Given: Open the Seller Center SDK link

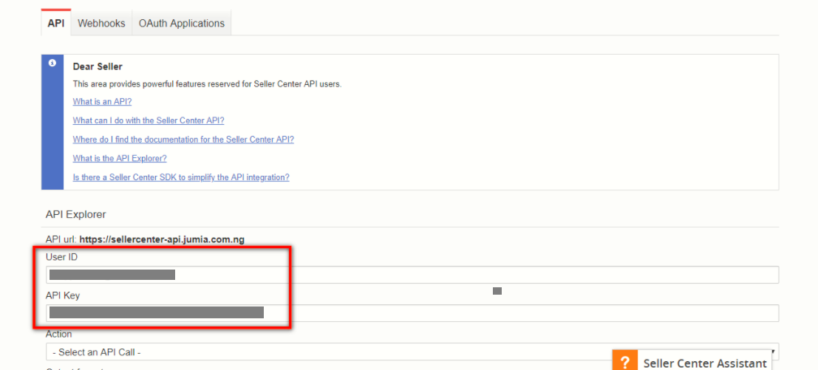Looking at the screenshot, I should 181,177.
